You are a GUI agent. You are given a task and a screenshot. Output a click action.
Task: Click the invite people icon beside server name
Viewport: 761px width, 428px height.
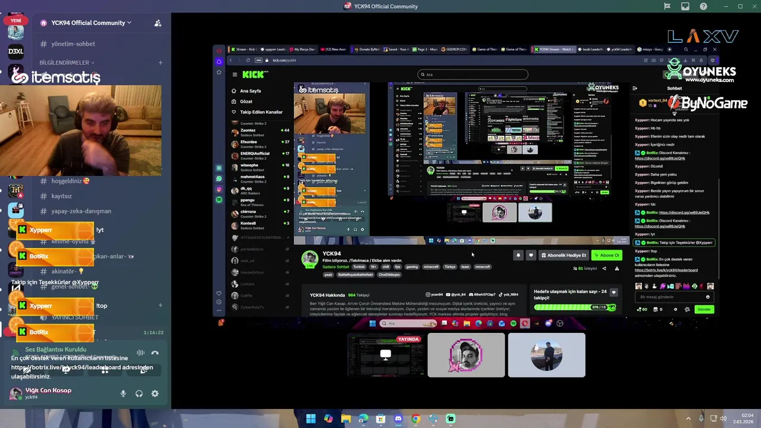[x=158, y=23]
